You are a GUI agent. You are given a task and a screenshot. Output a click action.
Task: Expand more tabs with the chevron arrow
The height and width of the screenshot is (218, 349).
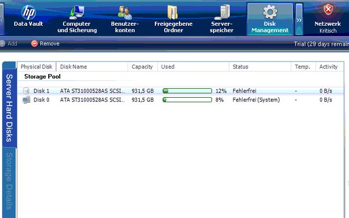tap(299, 19)
